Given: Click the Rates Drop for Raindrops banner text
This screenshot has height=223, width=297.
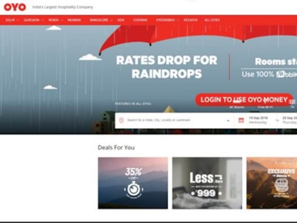Looking at the screenshot, I should pyautogui.click(x=167, y=67).
